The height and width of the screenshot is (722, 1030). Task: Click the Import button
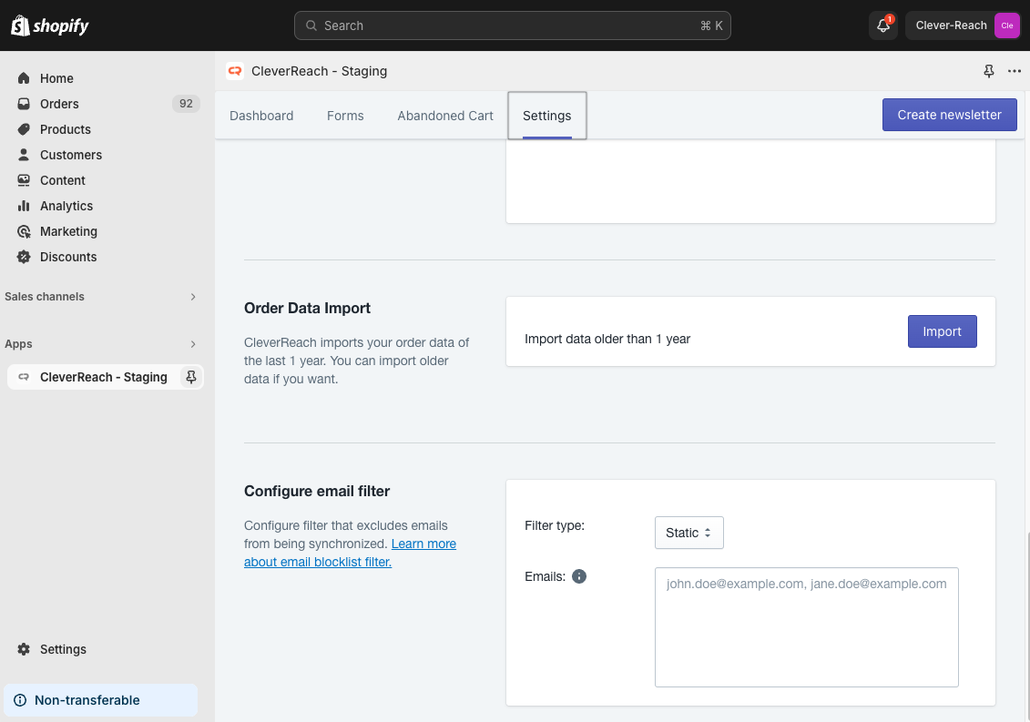click(942, 331)
